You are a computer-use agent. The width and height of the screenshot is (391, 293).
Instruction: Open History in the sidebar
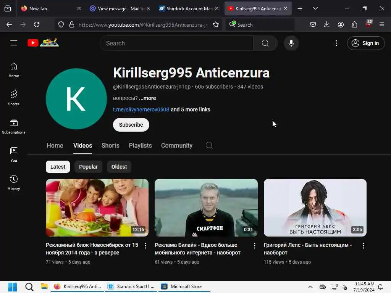tap(14, 183)
